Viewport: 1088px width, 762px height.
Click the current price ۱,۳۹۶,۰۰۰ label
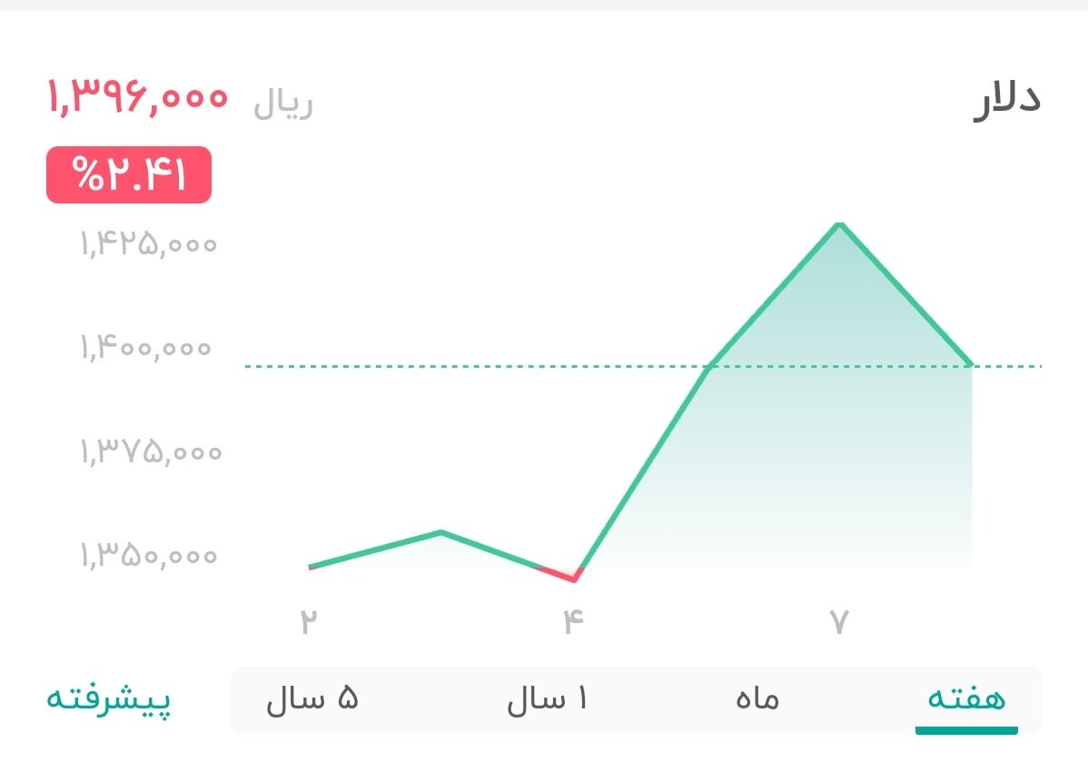tap(140, 98)
